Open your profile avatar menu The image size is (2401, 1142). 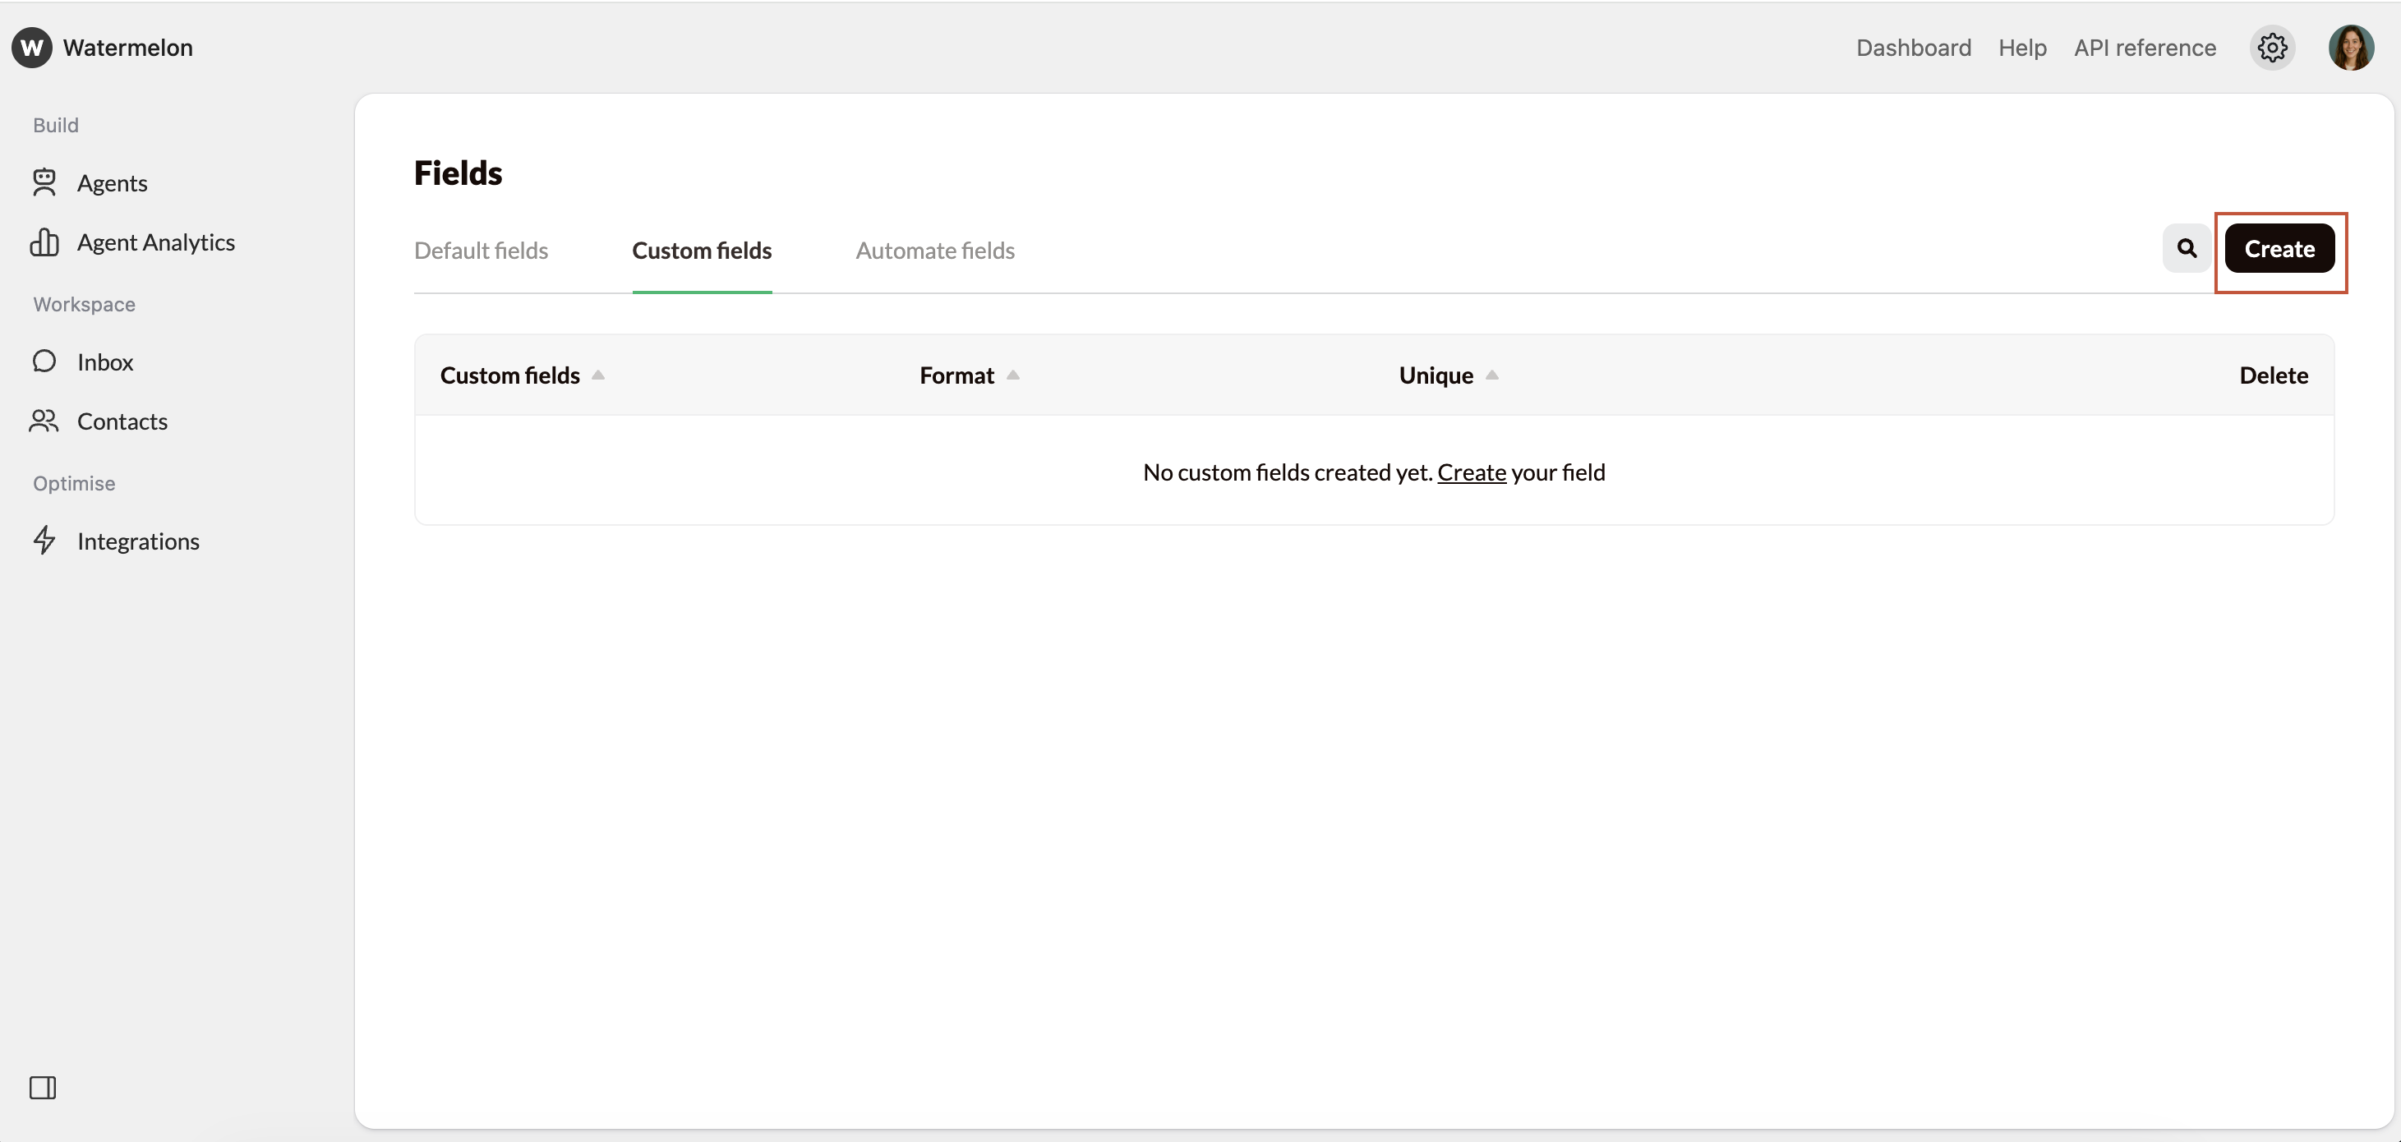[2352, 48]
